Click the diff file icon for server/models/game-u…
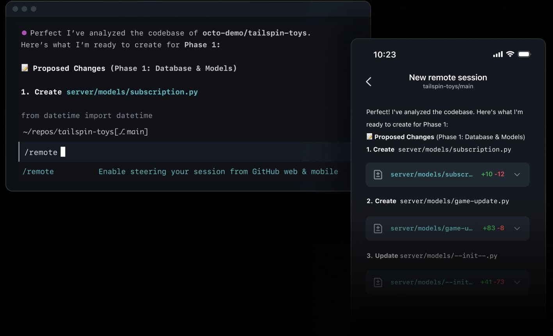553x336 pixels. [378, 229]
